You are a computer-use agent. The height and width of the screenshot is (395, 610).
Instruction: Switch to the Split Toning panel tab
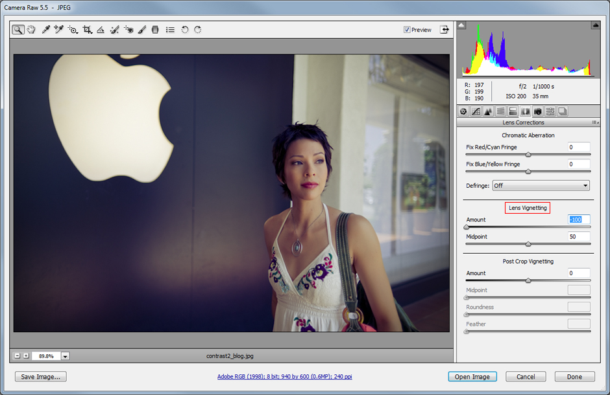coord(513,112)
